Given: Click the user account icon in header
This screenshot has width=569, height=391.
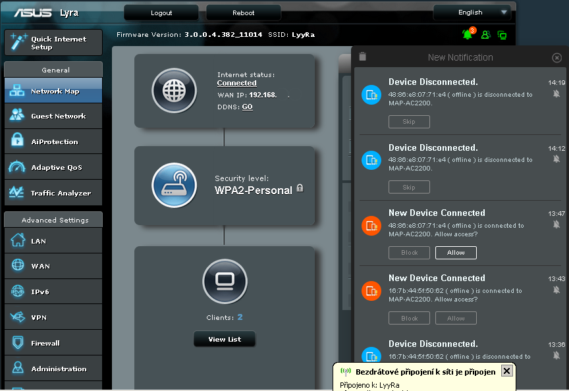Looking at the screenshot, I should click(x=486, y=35).
